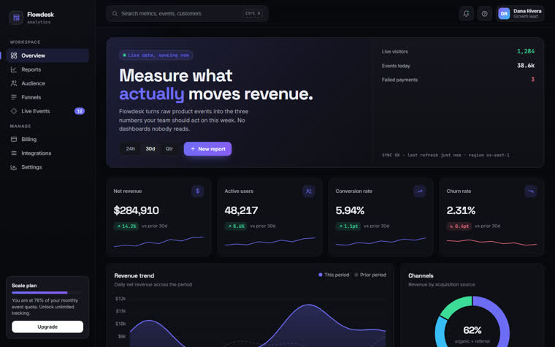Open Integrations from the sidebar
This screenshot has width=555, height=347.
(47, 153)
